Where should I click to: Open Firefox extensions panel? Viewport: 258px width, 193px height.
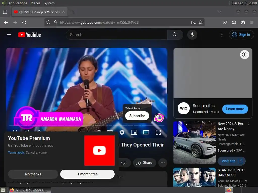[243, 22]
